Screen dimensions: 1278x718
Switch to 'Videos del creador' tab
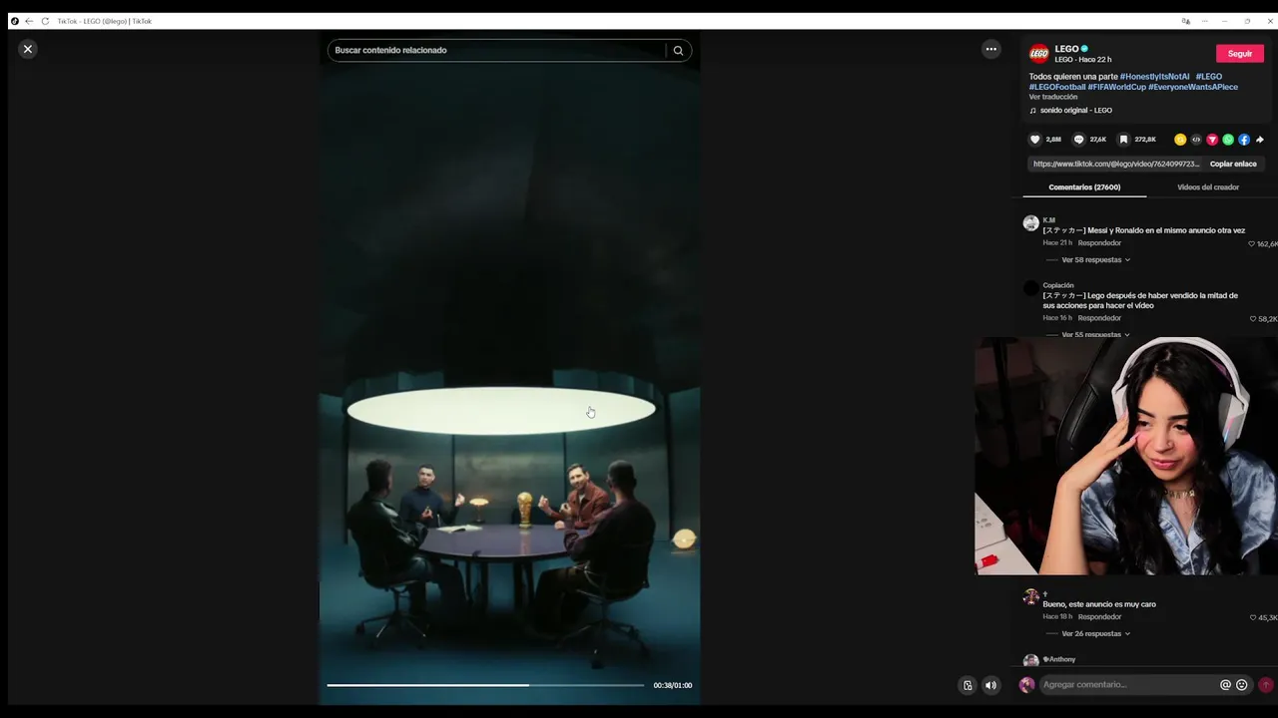[1207, 187]
